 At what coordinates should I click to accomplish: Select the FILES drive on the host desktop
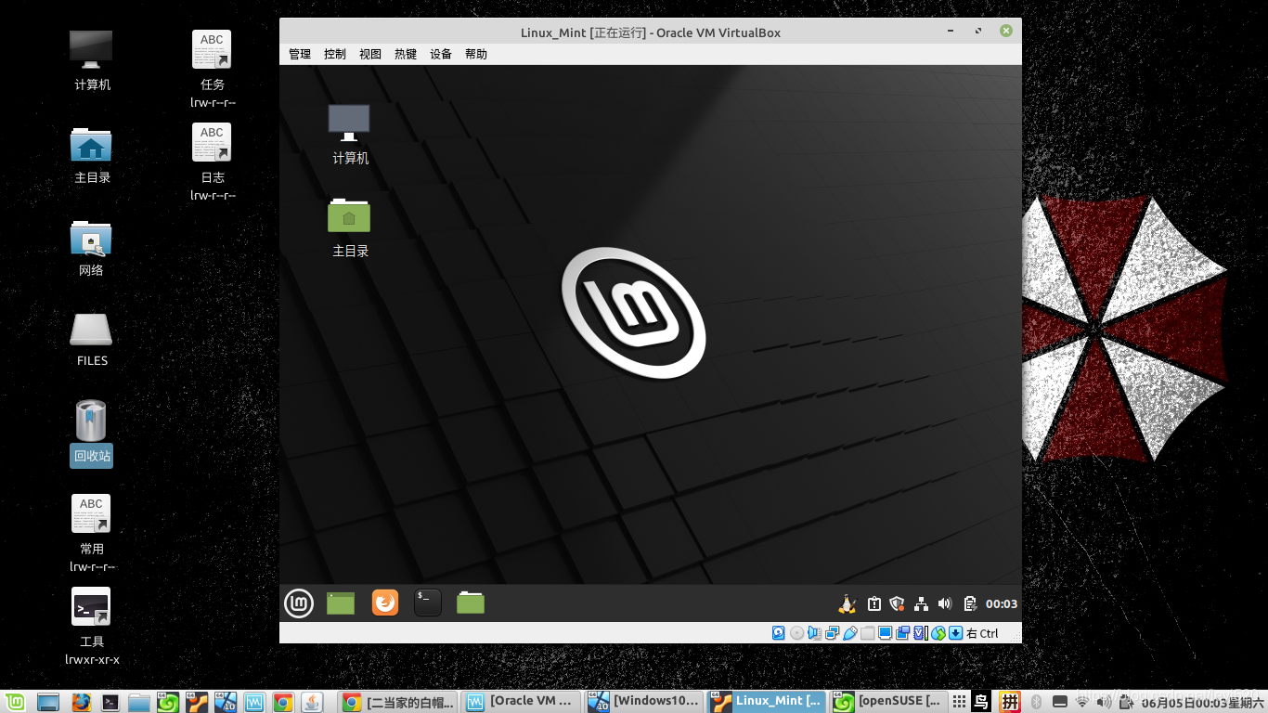click(92, 340)
